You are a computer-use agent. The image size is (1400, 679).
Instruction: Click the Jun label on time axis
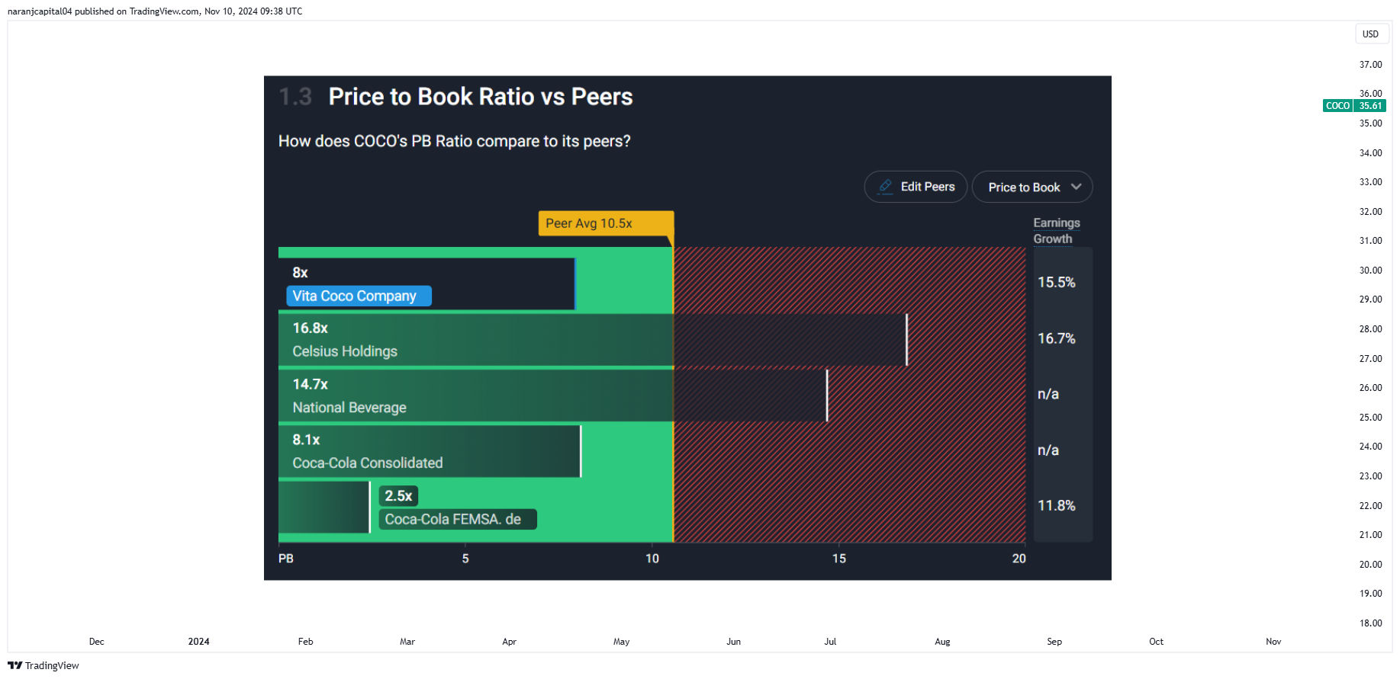coord(733,642)
